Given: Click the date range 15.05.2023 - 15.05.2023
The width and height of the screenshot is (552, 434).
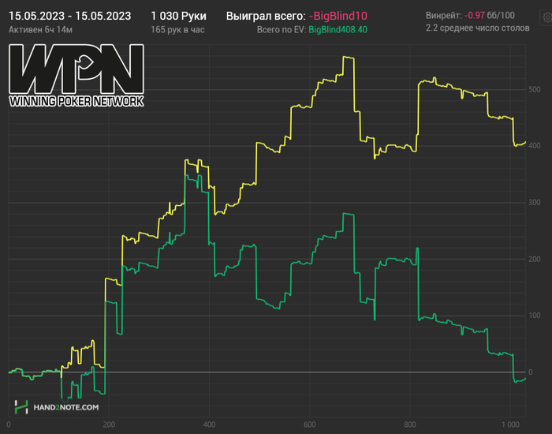Looking at the screenshot, I should pyautogui.click(x=69, y=16).
